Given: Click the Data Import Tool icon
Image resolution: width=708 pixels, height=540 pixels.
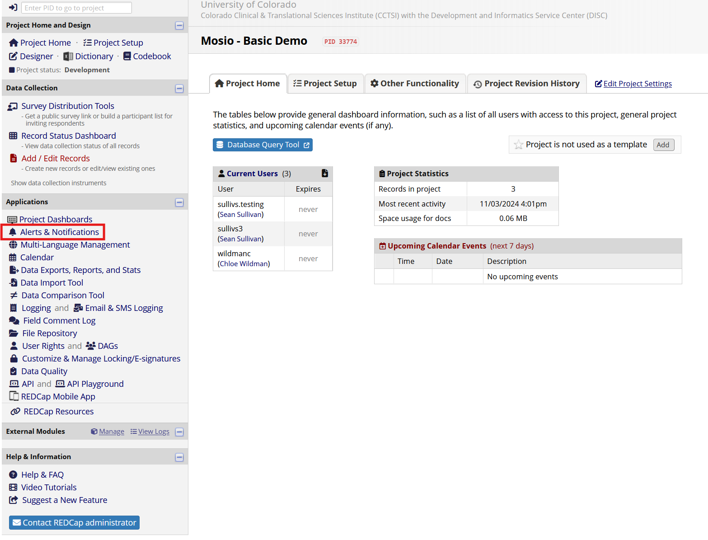Looking at the screenshot, I should coord(14,282).
